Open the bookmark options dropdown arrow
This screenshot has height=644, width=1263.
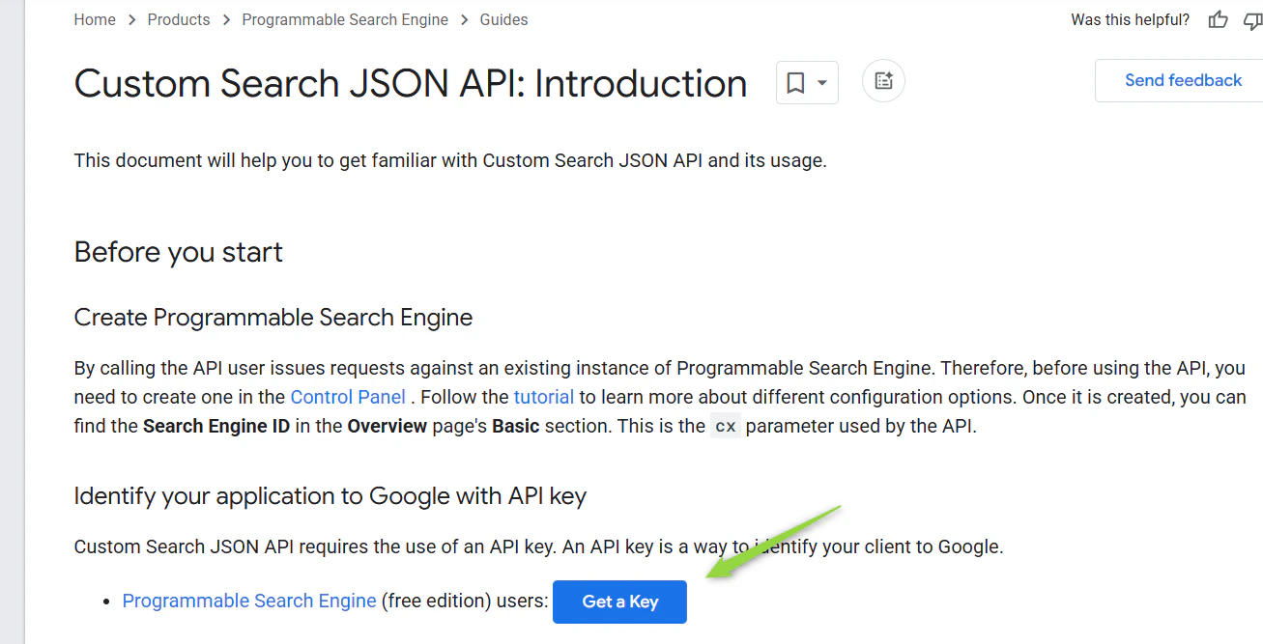point(820,82)
